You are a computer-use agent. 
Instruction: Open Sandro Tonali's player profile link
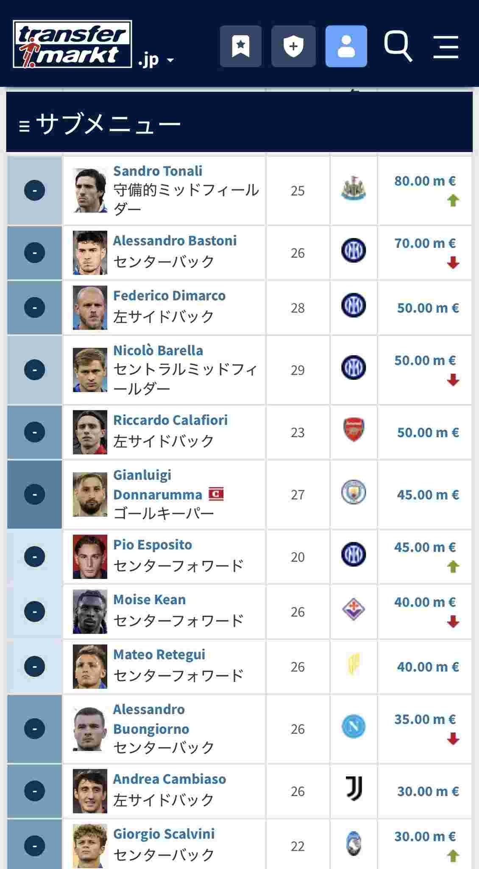pos(158,171)
